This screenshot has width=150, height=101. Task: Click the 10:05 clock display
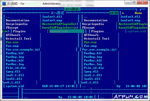click(x=114, y=13)
